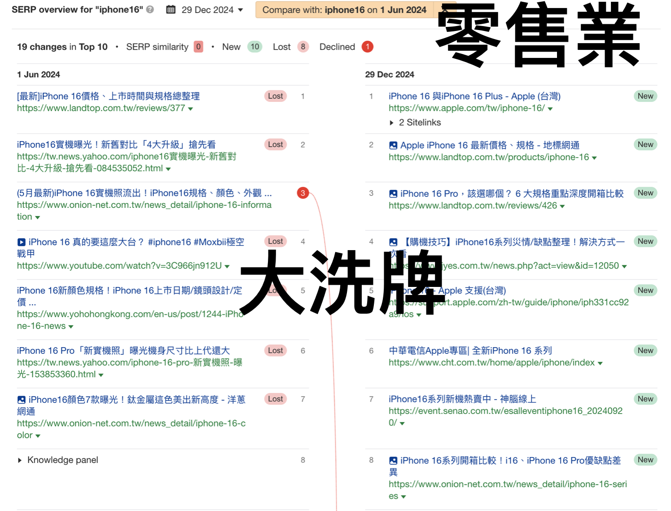
Task: Expand the Yahoo 153853360.html URL dropdown arrow
Action: pos(101,375)
